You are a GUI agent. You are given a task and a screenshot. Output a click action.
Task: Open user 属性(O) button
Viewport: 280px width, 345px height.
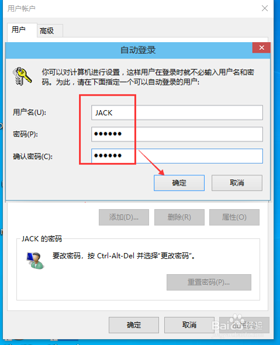click(234, 217)
